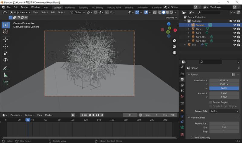Select the Annotate tool

pos(5,68)
